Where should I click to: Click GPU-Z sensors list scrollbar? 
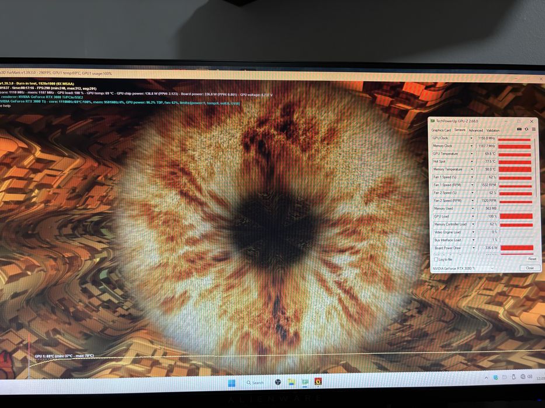click(x=536, y=167)
